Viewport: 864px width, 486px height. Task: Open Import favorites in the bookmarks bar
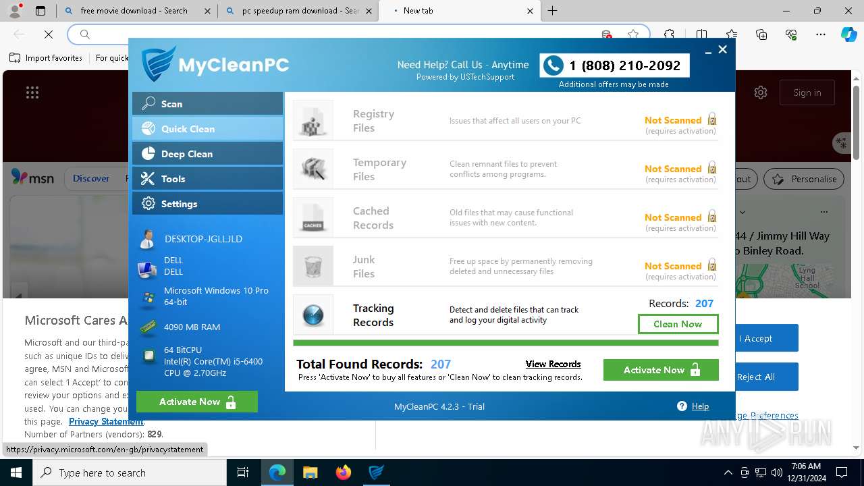(46, 58)
